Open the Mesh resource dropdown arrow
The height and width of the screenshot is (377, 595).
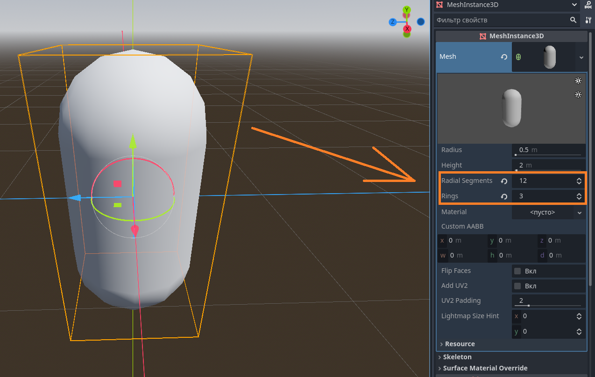click(581, 57)
